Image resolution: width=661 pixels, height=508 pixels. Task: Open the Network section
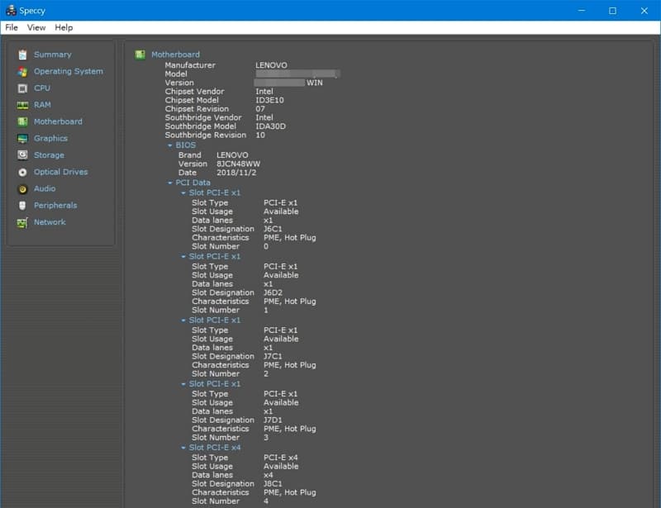point(50,221)
